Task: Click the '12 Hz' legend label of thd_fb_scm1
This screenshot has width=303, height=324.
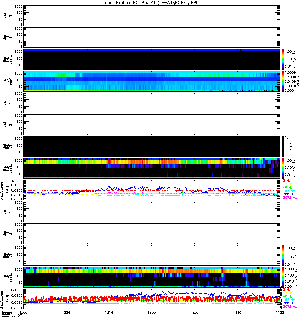Action: pos(288,184)
